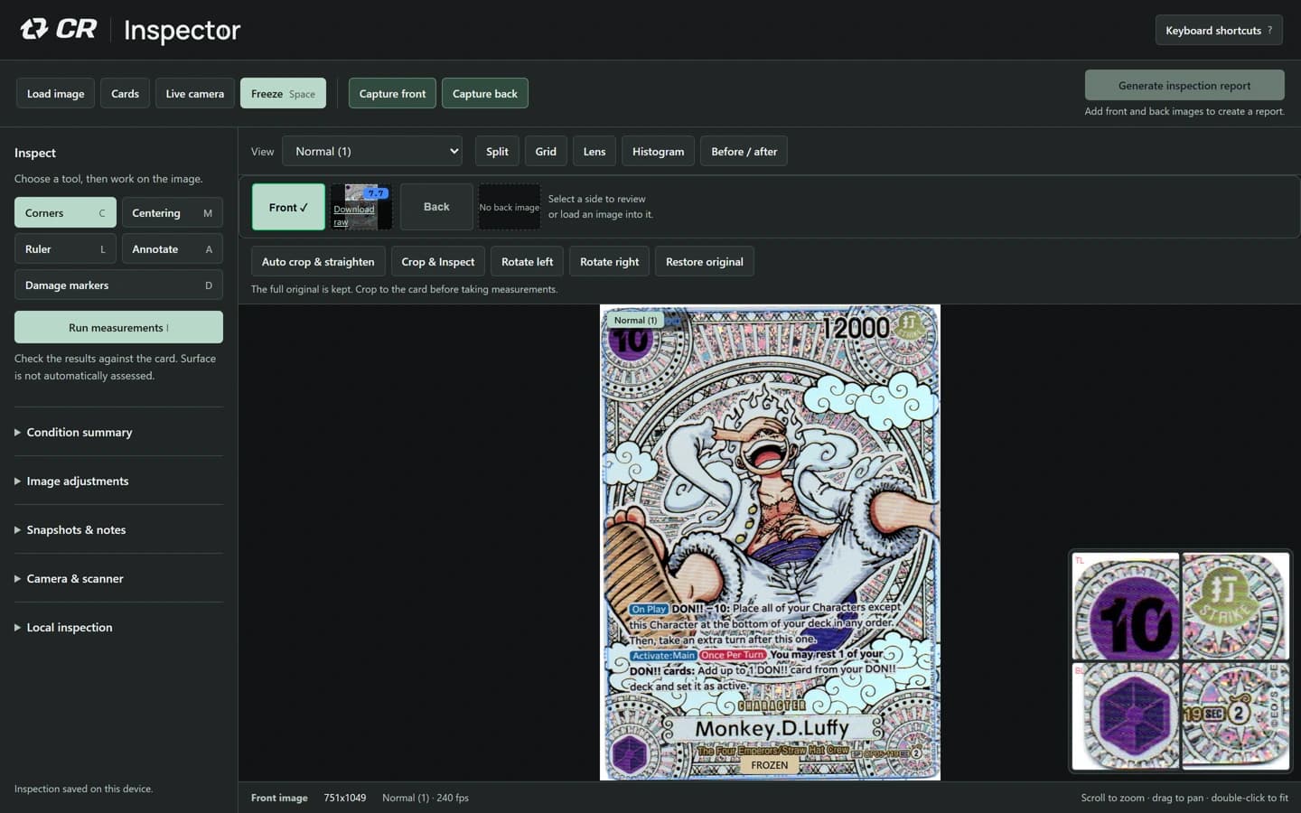Viewport: 1301px width, 813px height.
Task: Click Run measurements
Action: (118, 327)
